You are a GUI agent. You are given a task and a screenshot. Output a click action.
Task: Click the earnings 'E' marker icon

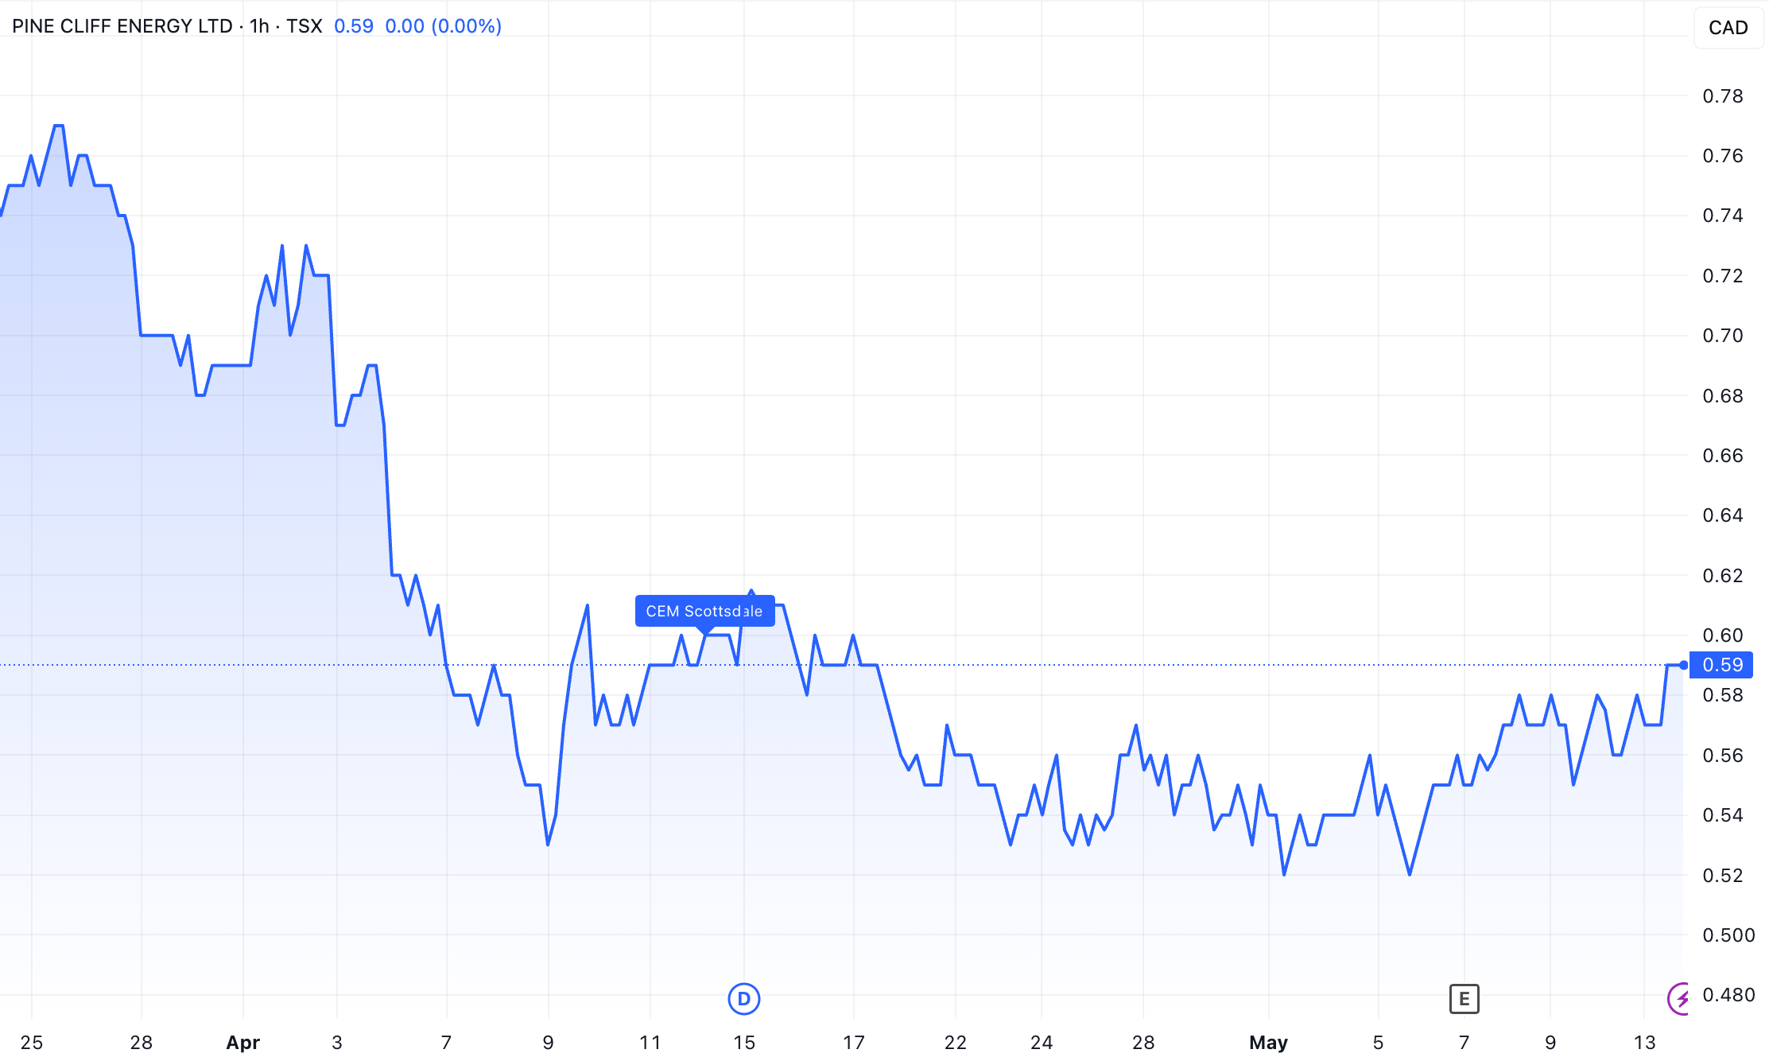pos(1464,998)
